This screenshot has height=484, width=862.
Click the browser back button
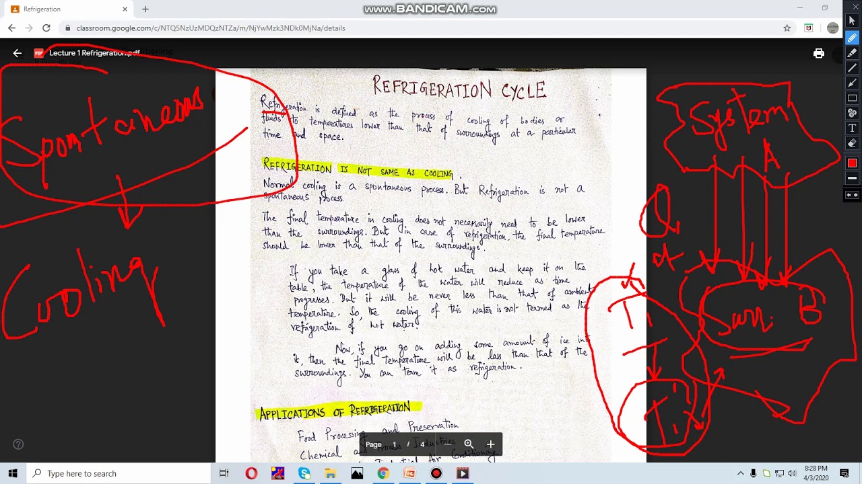coord(11,28)
